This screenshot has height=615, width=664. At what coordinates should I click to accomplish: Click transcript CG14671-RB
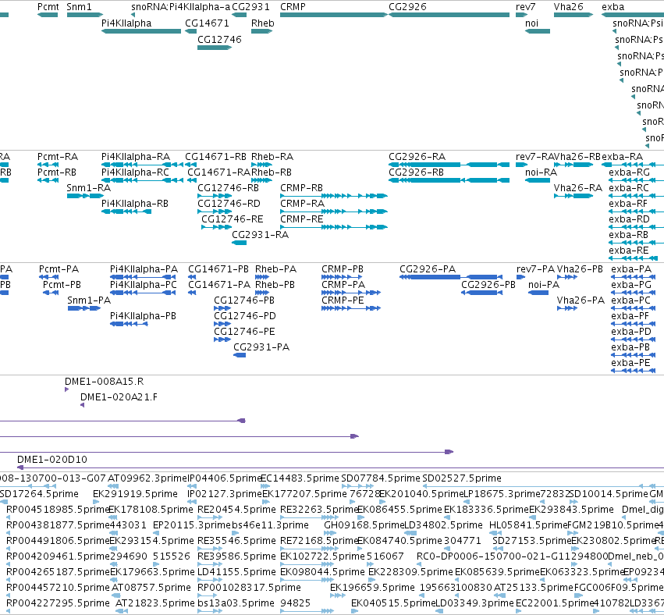click(190, 165)
